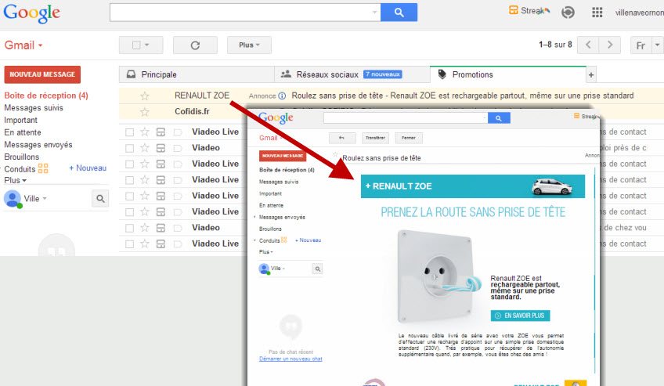The image size is (664, 386).
Task: Open Boîte de réception folder
Action: click(x=46, y=96)
